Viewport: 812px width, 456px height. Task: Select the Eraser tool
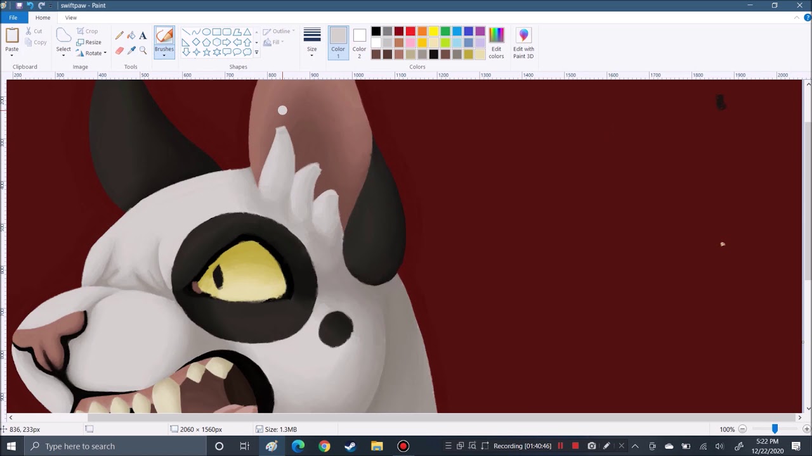point(119,50)
